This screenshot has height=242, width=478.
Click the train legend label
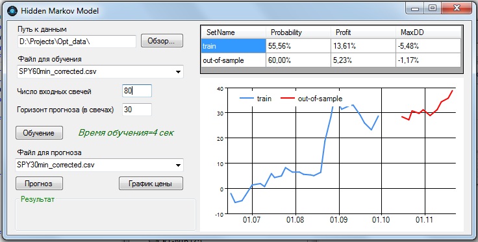(264, 99)
